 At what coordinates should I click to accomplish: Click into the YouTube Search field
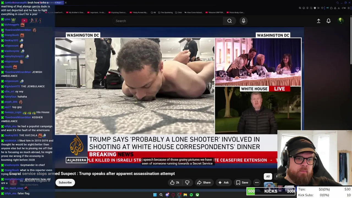click(x=168, y=21)
